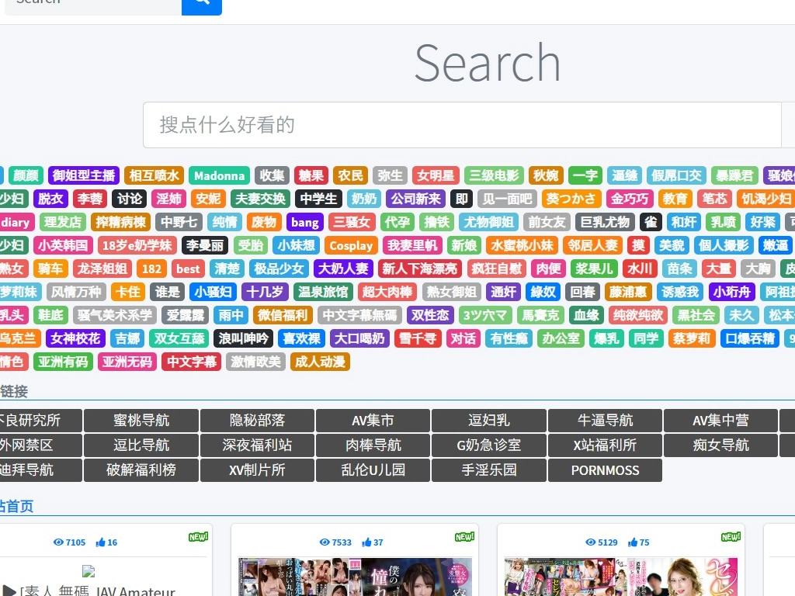This screenshot has height=596, width=795.
Task: Select the Madonna tag
Action: 219,175
